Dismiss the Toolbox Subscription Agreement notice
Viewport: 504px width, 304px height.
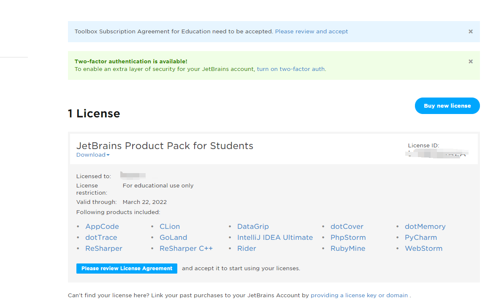(x=471, y=32)
